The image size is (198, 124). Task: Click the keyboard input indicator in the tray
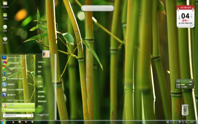[168, 122]
